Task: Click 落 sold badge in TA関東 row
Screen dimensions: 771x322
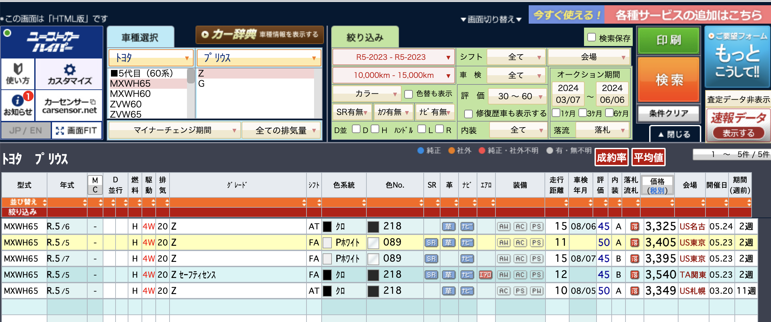Action: [634, 275]
